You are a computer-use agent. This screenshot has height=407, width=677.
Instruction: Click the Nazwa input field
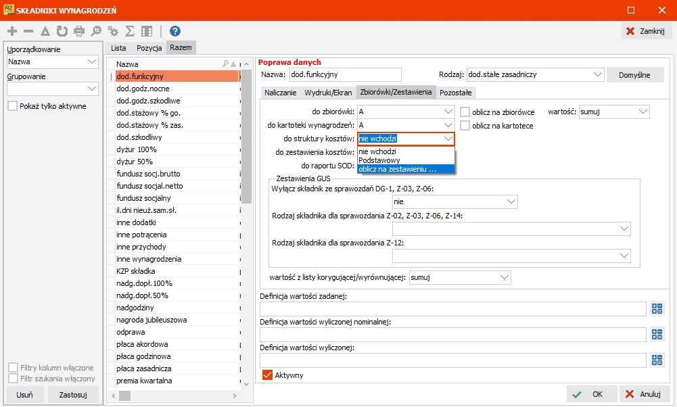(346, 74)
